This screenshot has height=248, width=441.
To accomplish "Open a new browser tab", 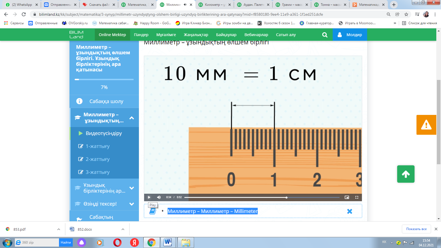I will pos(394,5).
